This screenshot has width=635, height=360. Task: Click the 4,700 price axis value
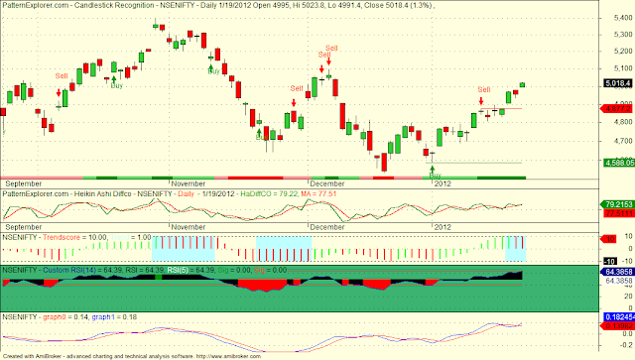coord(623,141)
